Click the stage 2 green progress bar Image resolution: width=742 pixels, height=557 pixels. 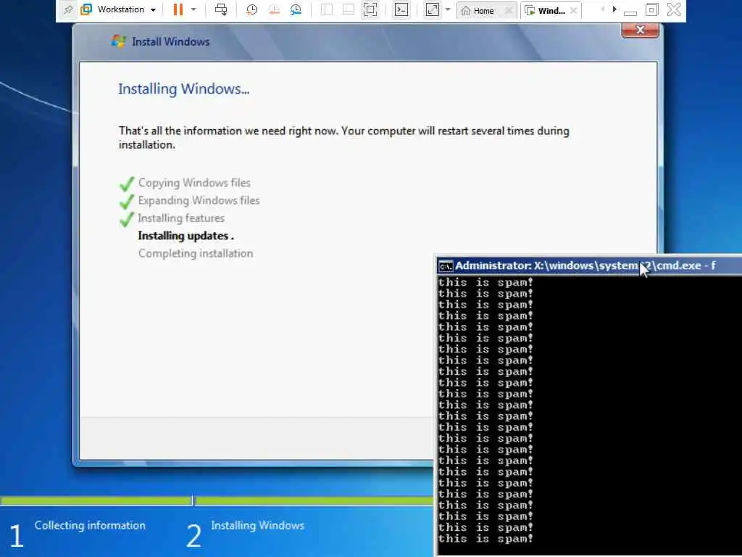coord(314,500)
